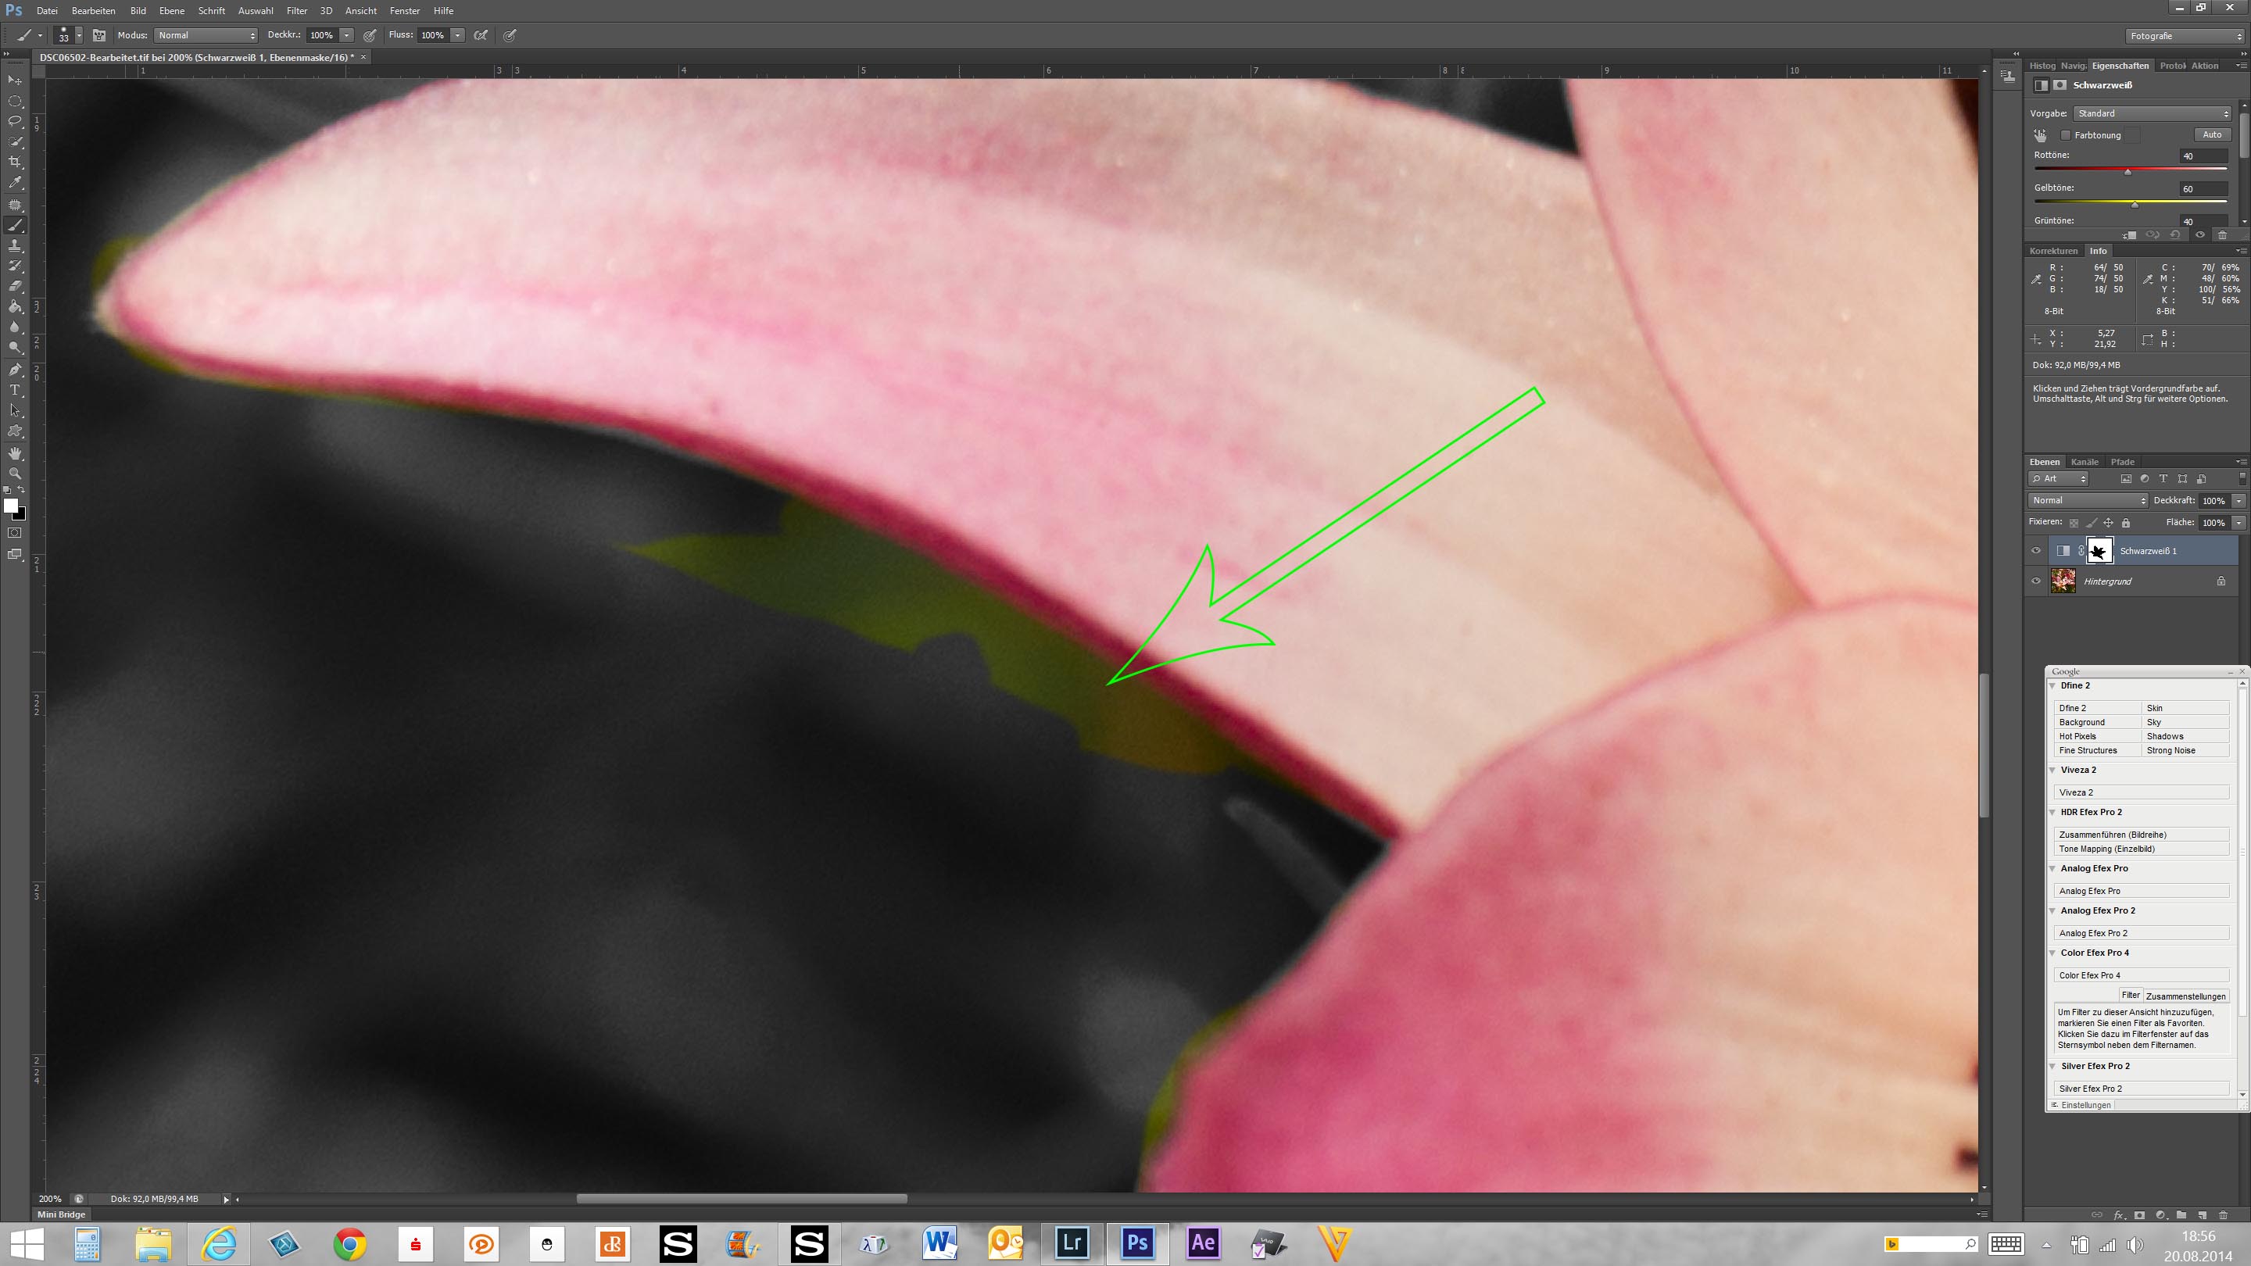Select the Zoom tool in toolbar

pos(15,474)
